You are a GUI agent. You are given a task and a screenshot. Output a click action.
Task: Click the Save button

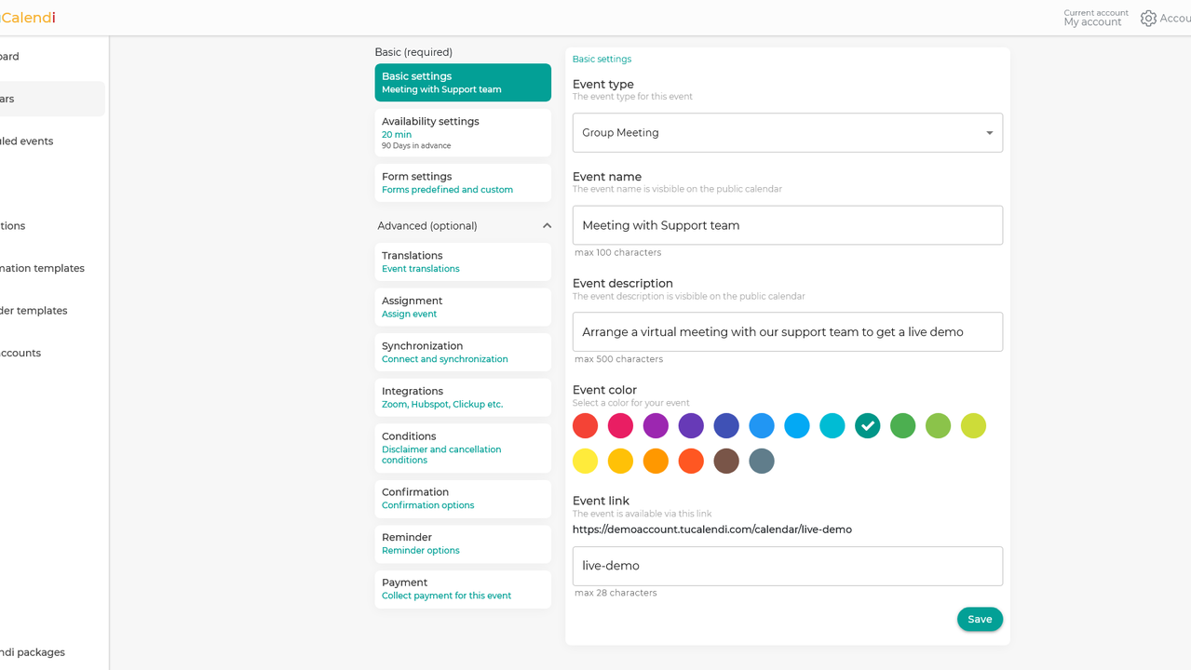pyautogui.click(x=980, y=620)
